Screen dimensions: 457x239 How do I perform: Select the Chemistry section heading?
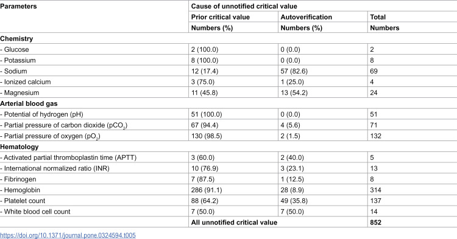tap(16, 39)
